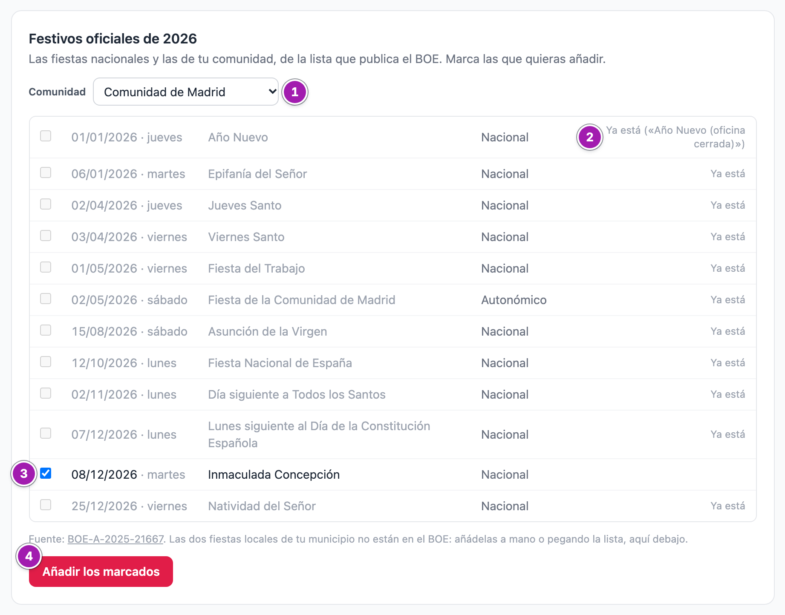Viewport: 785px width, 615px height.
Task: Toggle checkbox for Lunes siguiente al Día de la Constitución
Action: pyautogui.click(x=46, y=433)
